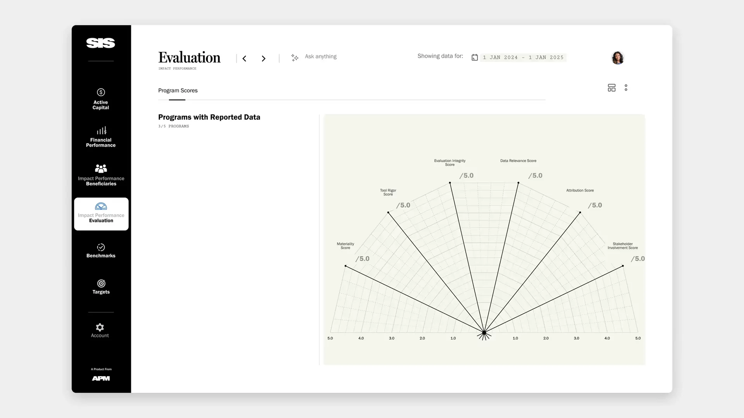This screenshot has height=418, width=744.
Task: Open Financial Performance chart icon
Action: [101, 130]
